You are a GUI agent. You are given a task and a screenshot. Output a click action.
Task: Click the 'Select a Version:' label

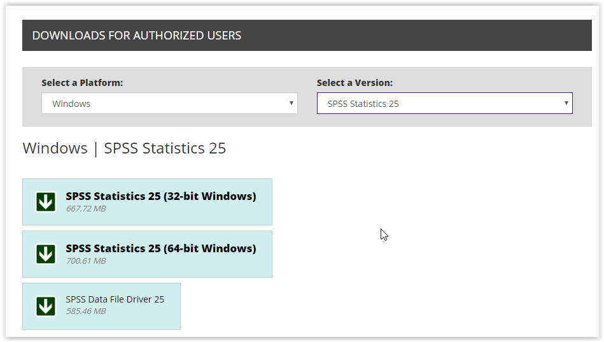355,83
